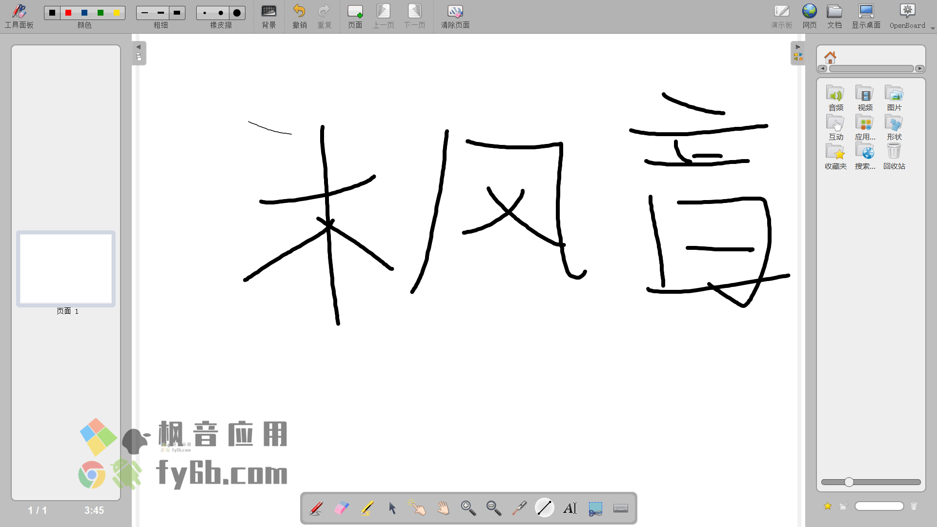
Task: Select the yellow pen color
Action: (x=117, y=13)
